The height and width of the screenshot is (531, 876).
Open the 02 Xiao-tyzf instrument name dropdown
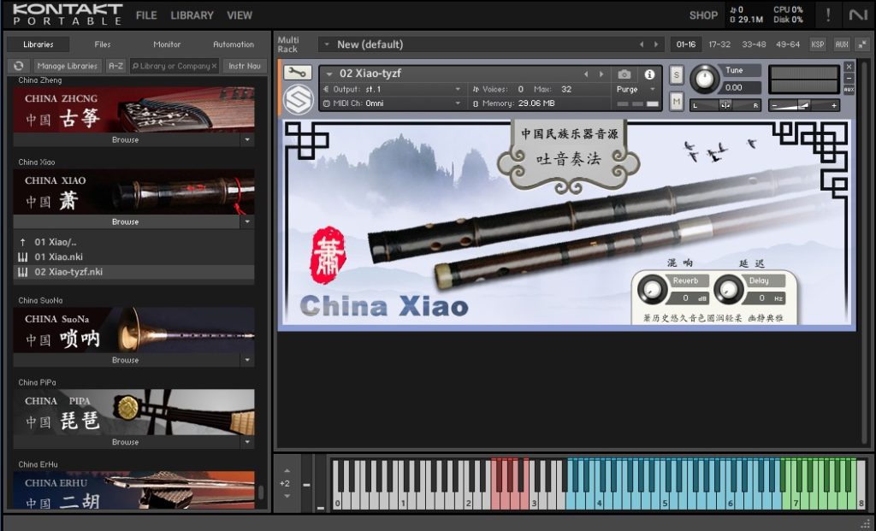[x=329, y=74]
